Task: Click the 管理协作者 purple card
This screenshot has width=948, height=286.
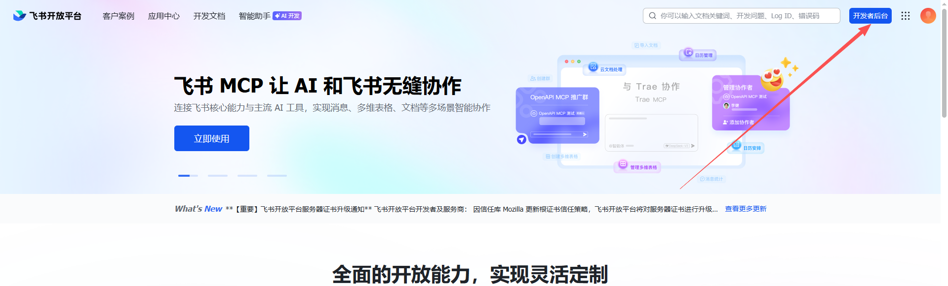Action: pos(751,103)
